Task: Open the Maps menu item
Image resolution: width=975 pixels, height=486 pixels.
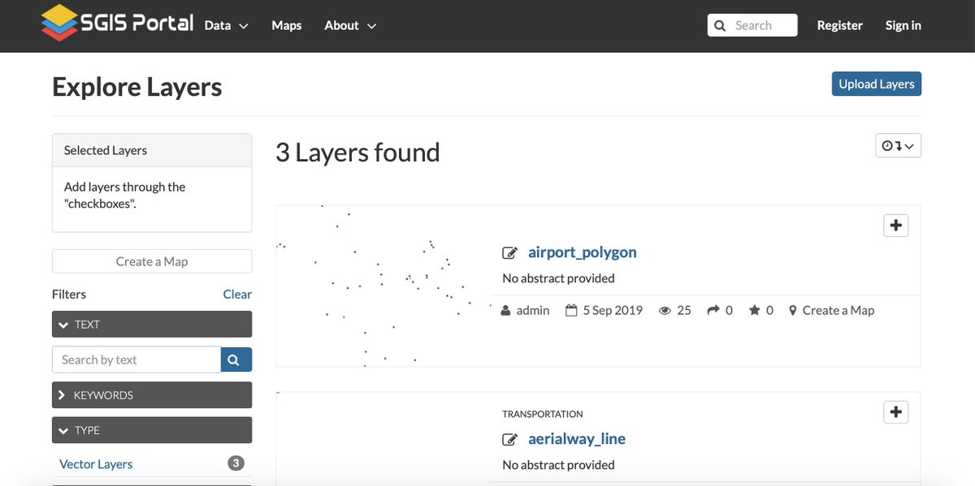Action: [287, 25]
